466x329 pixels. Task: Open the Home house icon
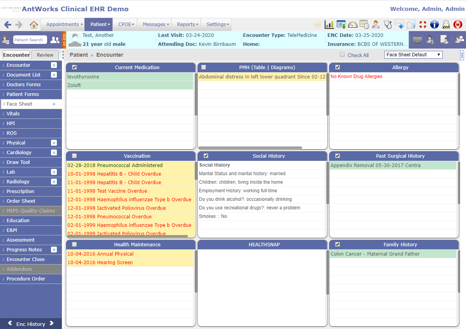click(34, 24)
